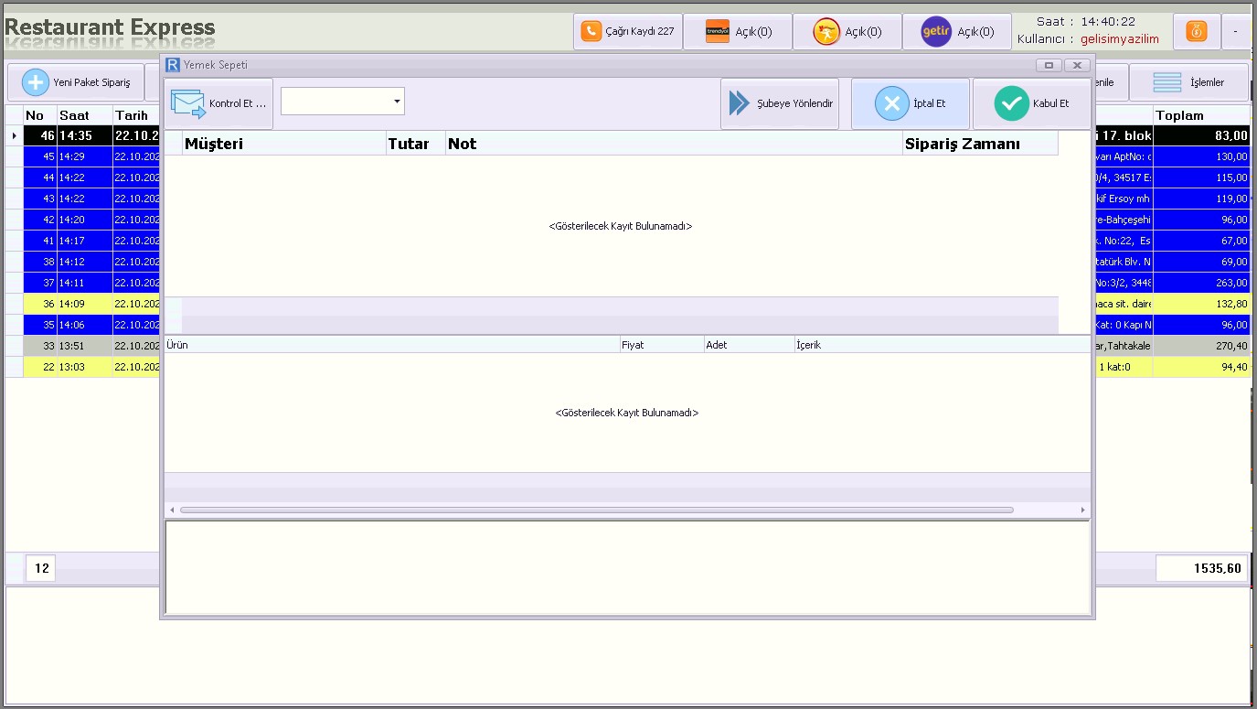Image resolution: width=1257 pixels, height=709 pixels.
Task: Click the gelisimyazilim username
Action: [x=1119, y=39]
